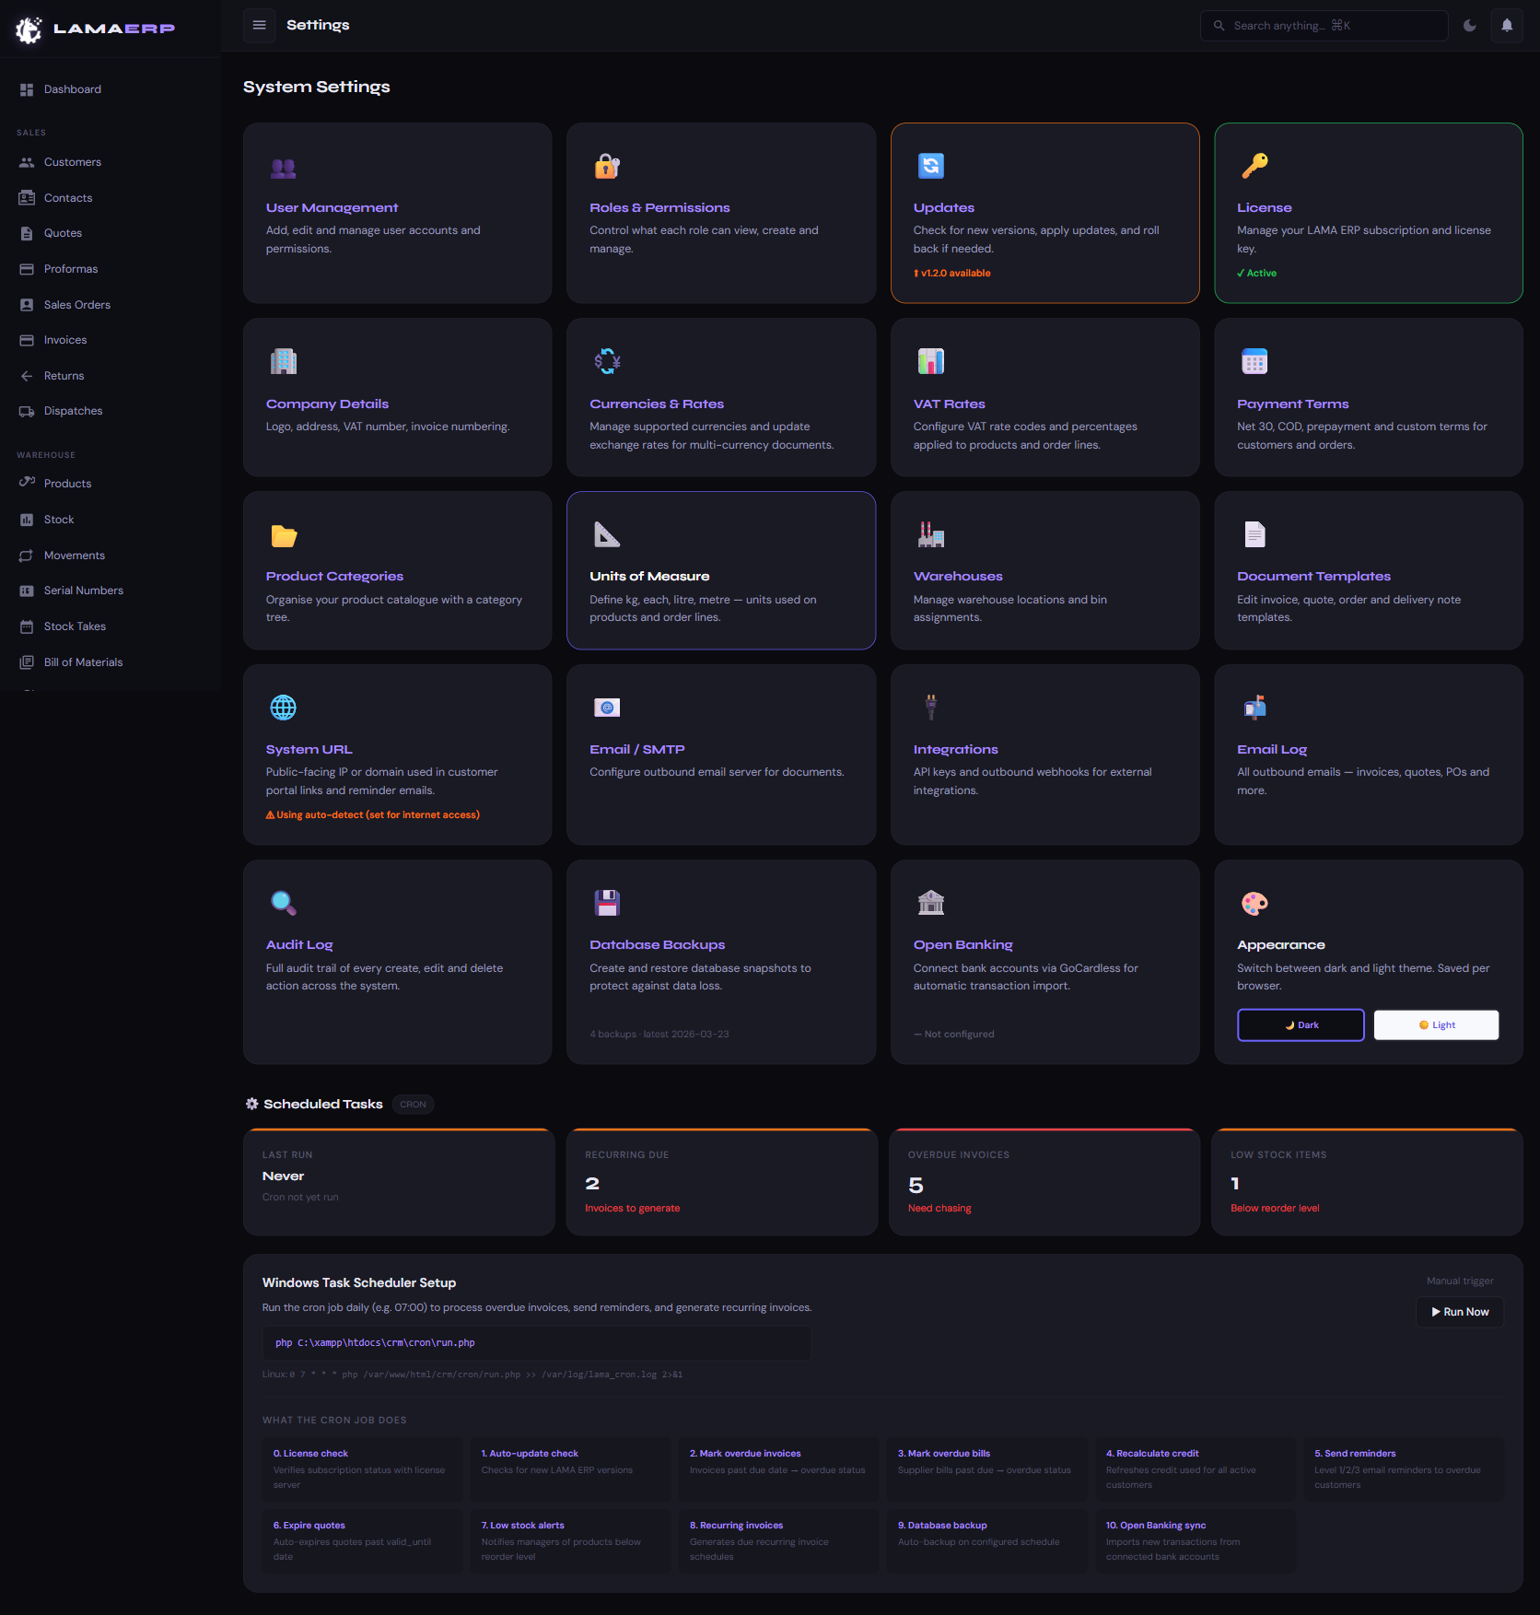
Task: Click the globe icon for System URL
Action: 283,708
